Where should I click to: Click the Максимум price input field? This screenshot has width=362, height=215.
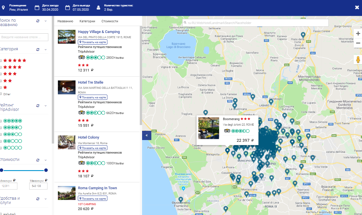coord(38,186)
